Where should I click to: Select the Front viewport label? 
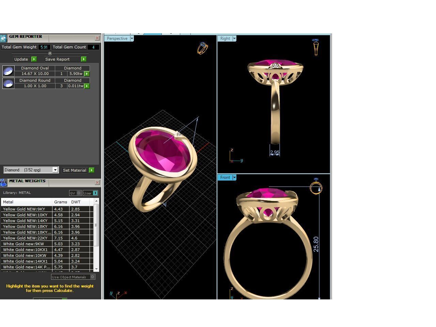(225, 177)
